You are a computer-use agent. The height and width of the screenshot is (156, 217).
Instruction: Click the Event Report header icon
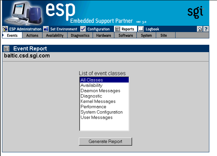coord(6,48)
